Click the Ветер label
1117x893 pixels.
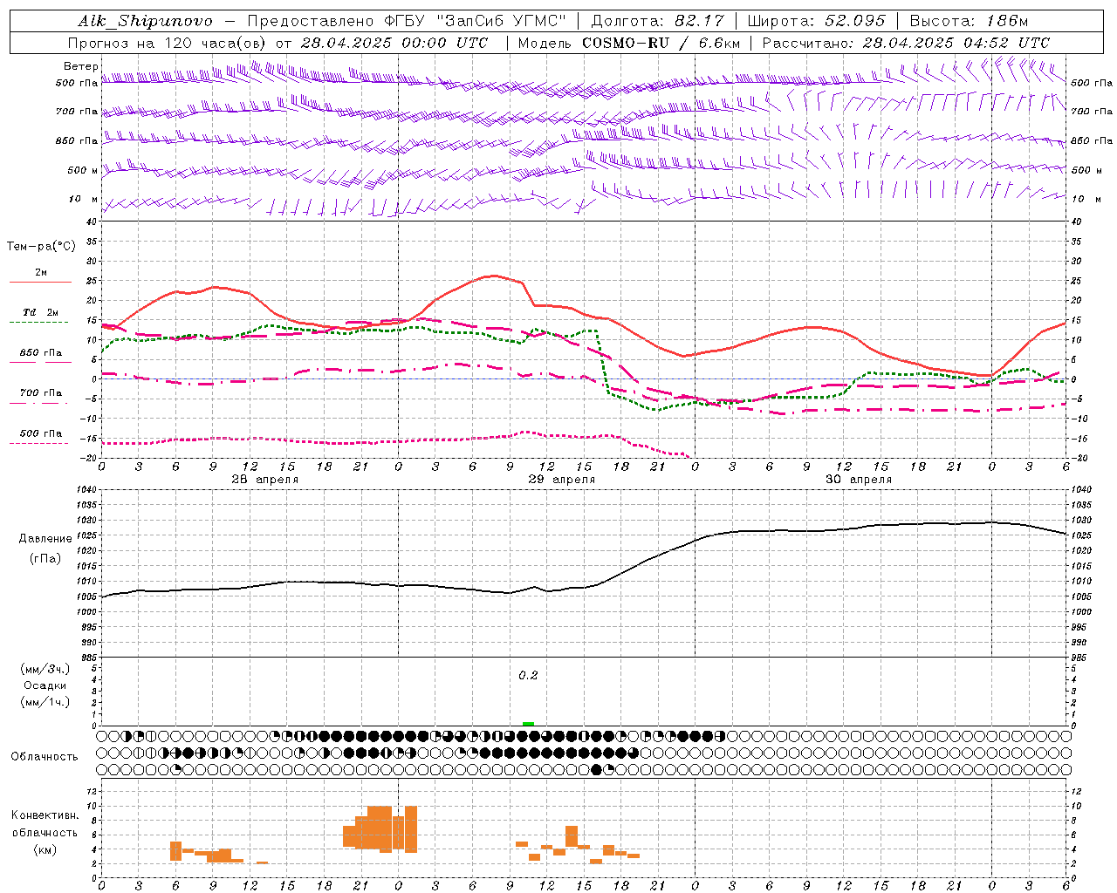[x=80, y=66]
